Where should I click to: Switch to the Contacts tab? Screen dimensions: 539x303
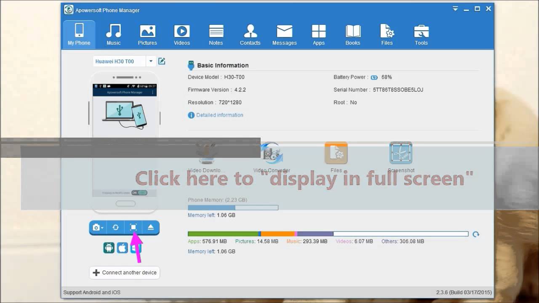[250, 34]
